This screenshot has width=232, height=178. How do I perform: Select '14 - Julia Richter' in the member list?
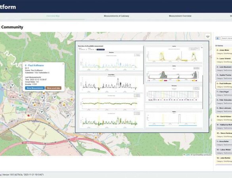(x=224, y=159)
